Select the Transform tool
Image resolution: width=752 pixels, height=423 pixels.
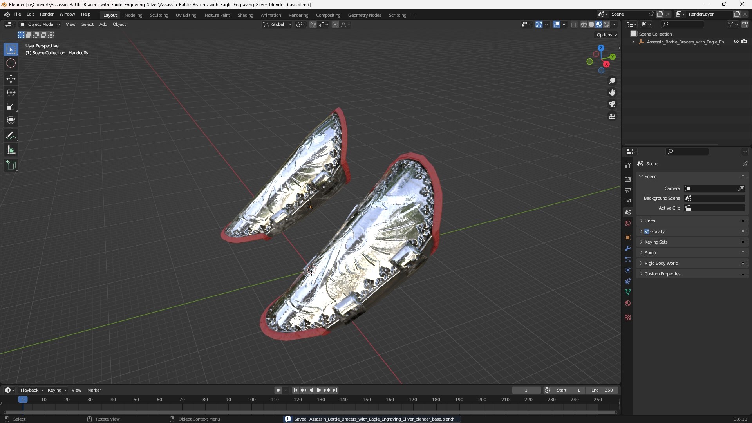[11, 120]
